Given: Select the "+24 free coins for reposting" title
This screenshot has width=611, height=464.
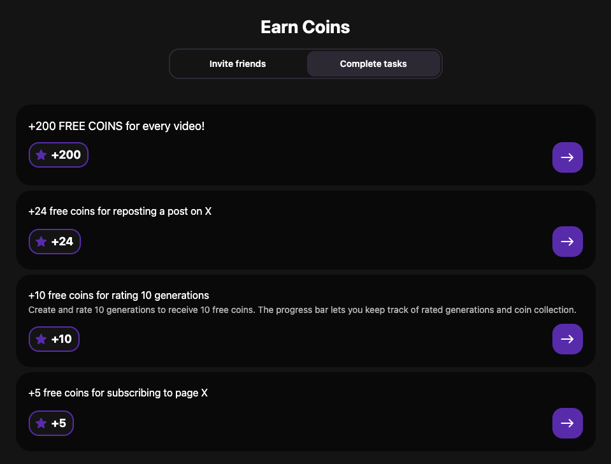Looking at the screenshot, I should (x=120, y=211).
